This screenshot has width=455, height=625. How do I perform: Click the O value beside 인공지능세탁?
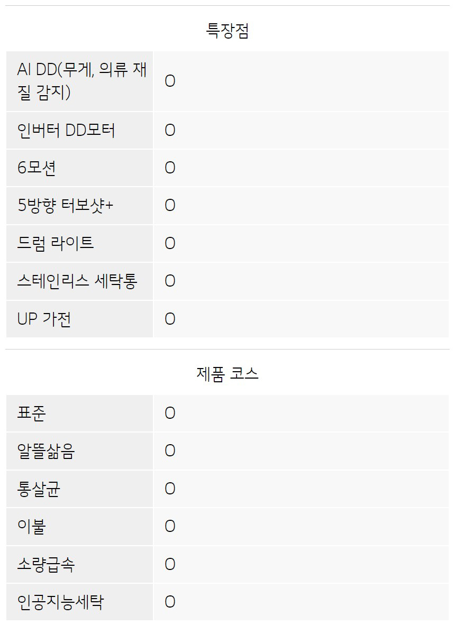pyautogui.click(x=170, y=602)
